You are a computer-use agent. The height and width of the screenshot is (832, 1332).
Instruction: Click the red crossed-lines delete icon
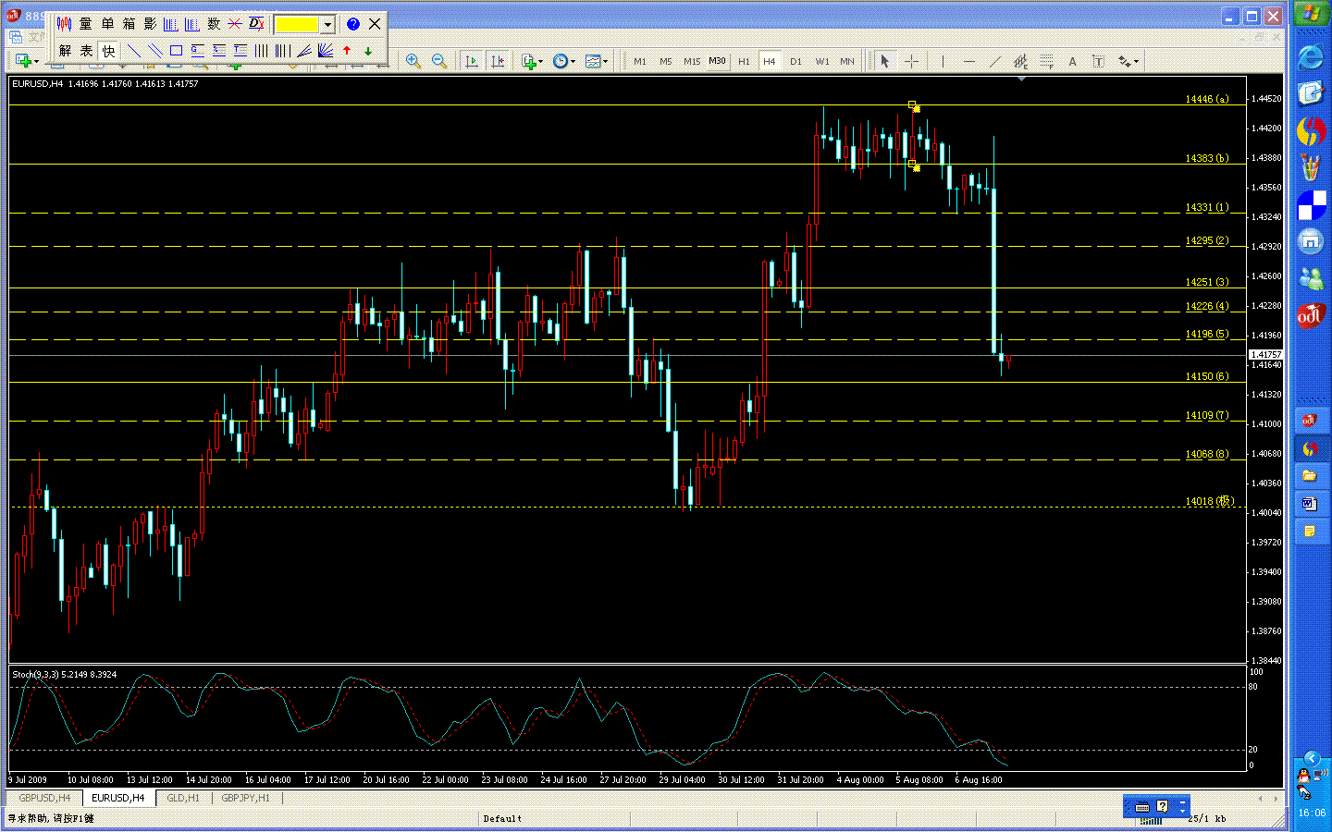(235, 24)
